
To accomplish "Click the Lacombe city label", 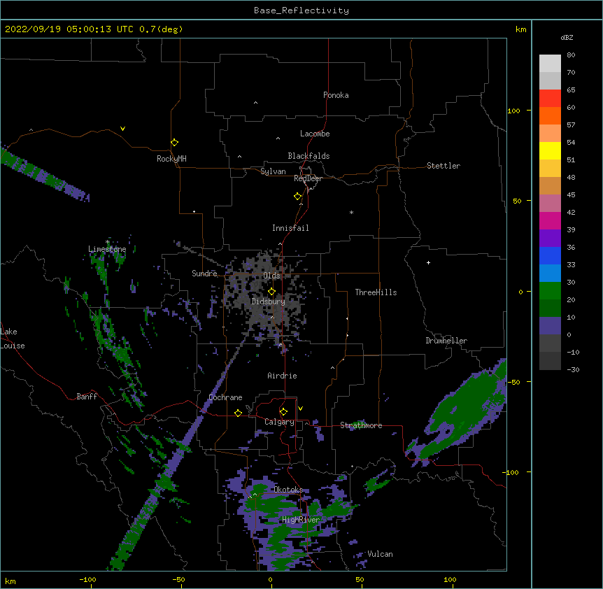I will (315, 134).
